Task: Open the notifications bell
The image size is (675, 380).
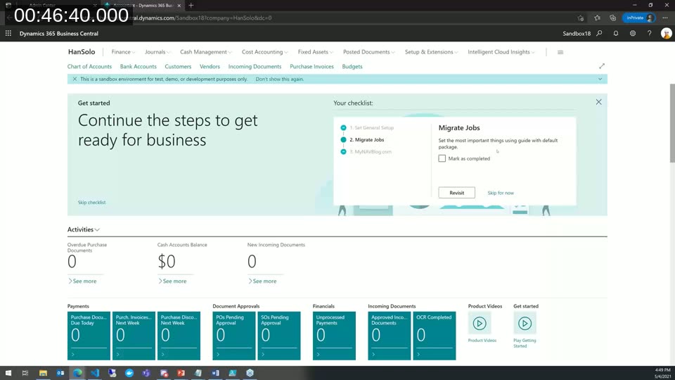Action: (616, 33)
